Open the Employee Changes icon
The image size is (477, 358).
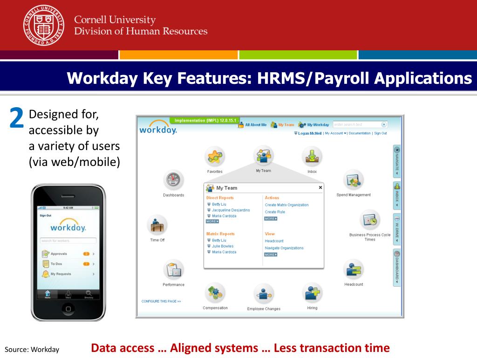[264, 294]
